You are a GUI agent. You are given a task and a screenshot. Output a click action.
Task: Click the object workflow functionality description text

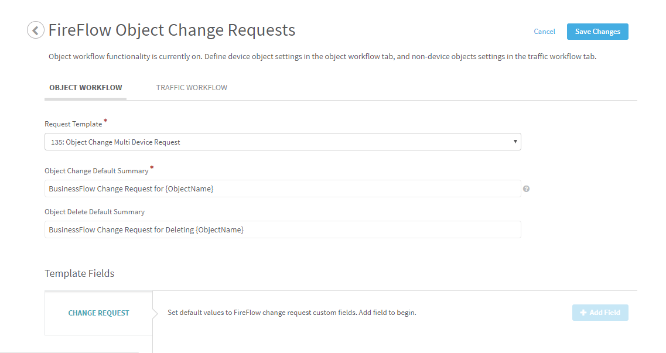322,57
